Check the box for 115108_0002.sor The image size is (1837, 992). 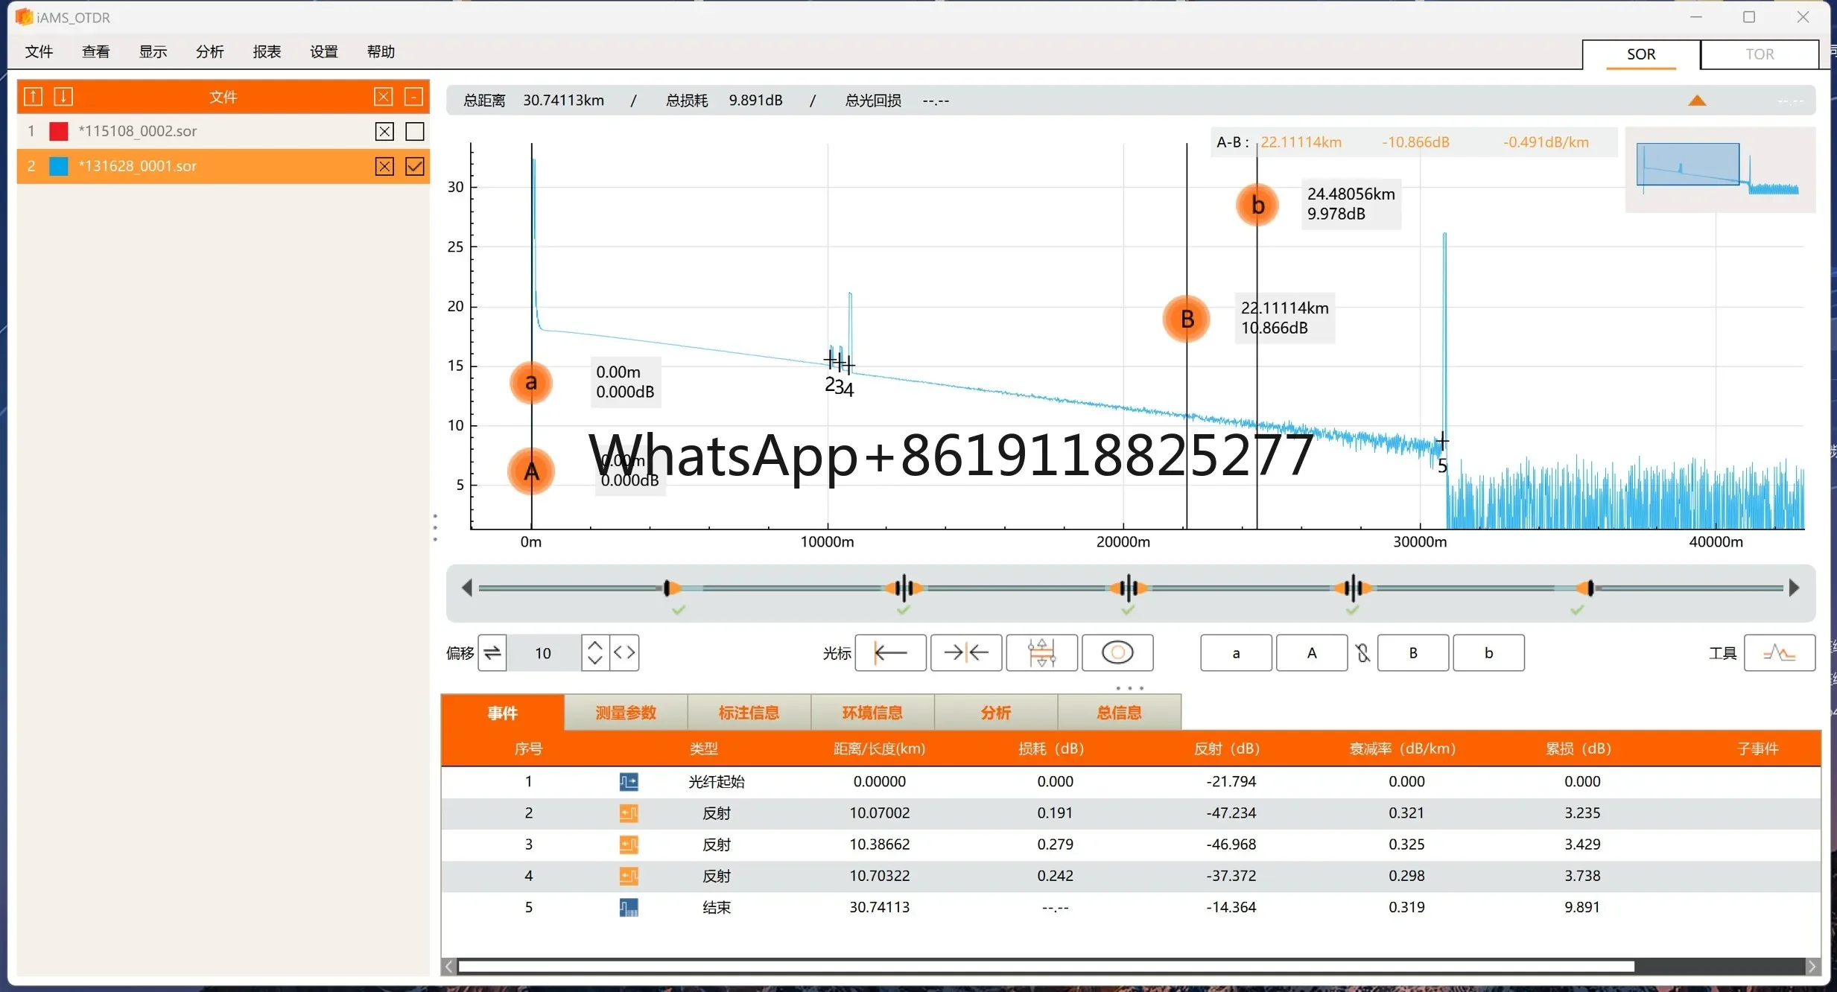(x=415, y=132)
